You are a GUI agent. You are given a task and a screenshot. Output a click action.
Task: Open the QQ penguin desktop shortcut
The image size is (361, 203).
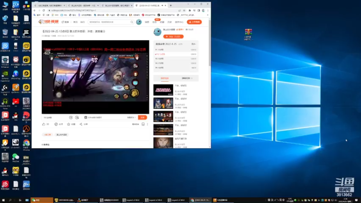tap(16, 116)
